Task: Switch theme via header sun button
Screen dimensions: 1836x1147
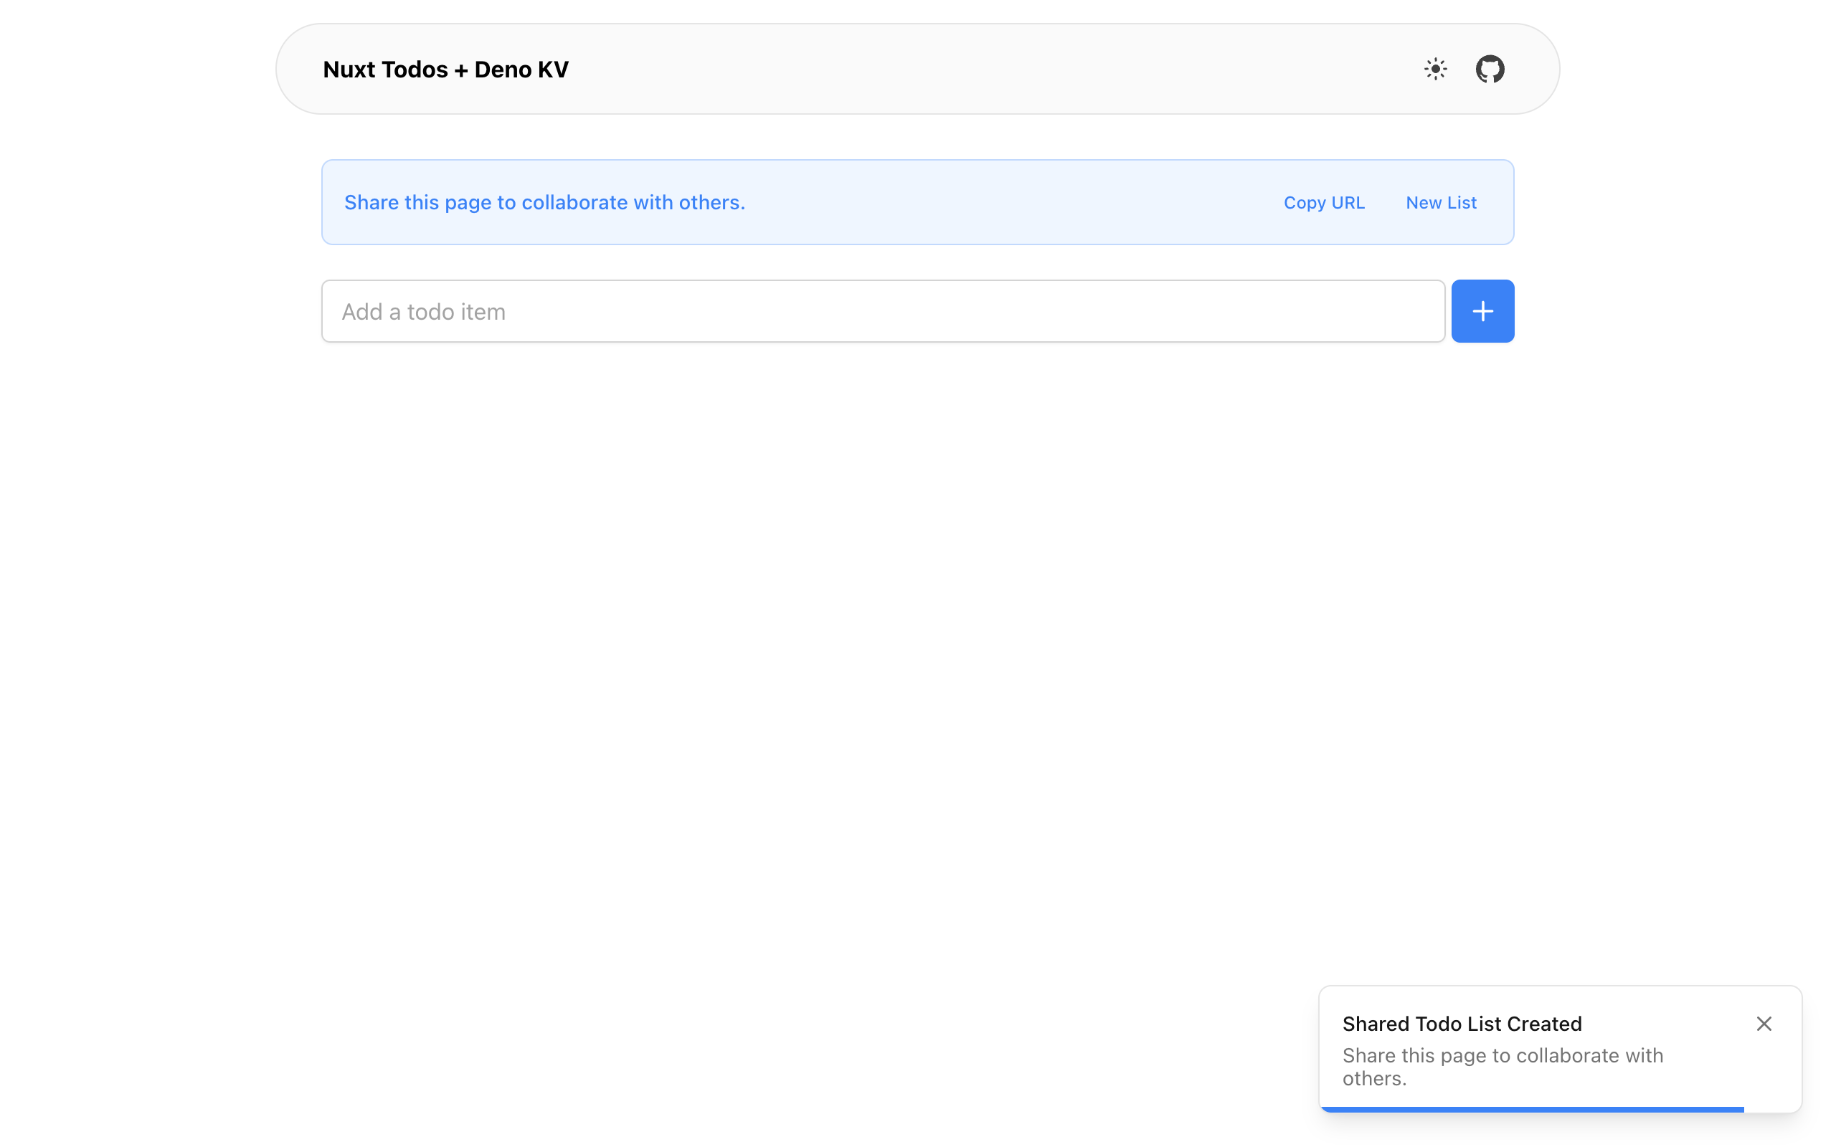Action: 1435,69
